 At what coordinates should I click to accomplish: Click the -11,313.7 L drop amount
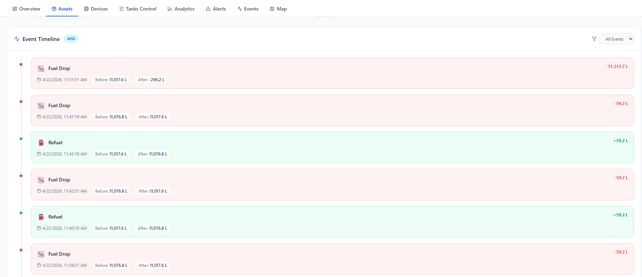point(617,67)
